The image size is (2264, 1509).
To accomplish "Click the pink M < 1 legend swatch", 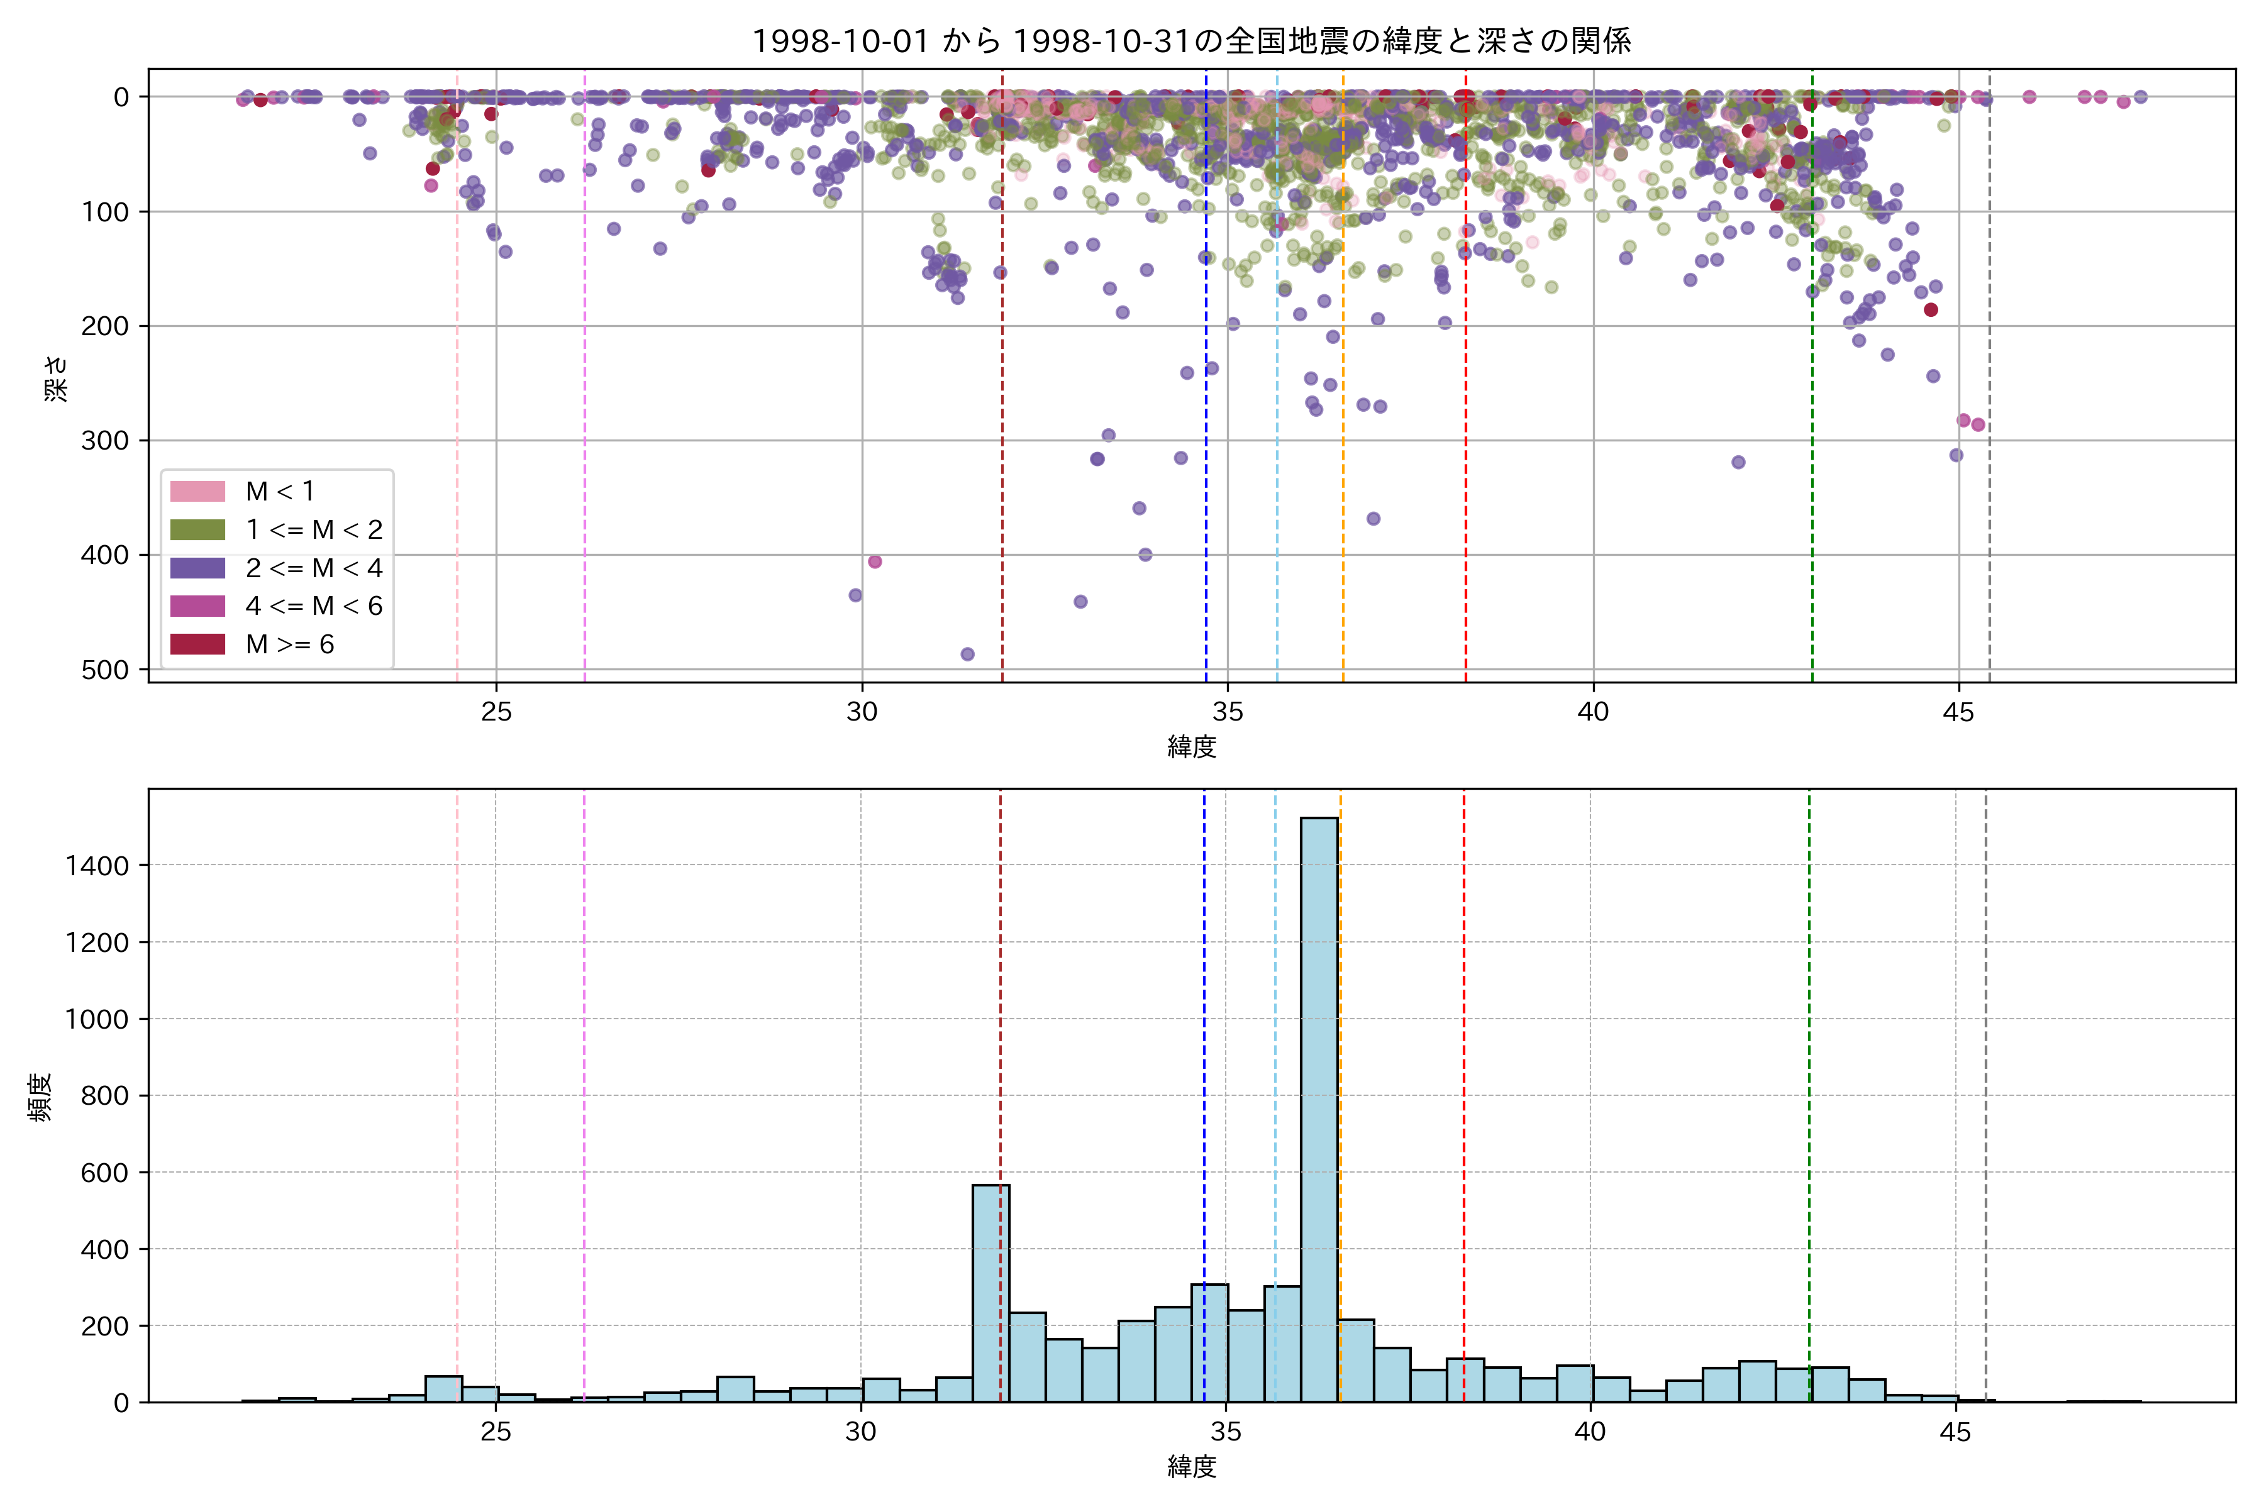I will pos(197,491).
